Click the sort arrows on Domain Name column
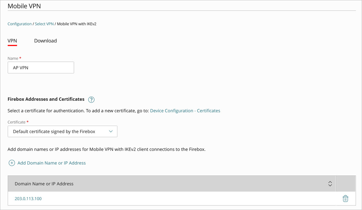This screenshot has height=210, width=362. click(x=330, y=184)
